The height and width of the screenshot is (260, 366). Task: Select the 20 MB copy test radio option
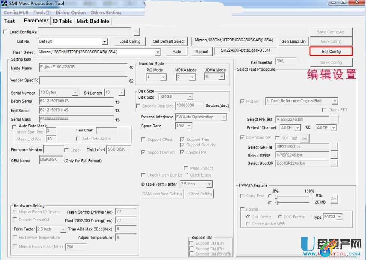coord(270,203)
